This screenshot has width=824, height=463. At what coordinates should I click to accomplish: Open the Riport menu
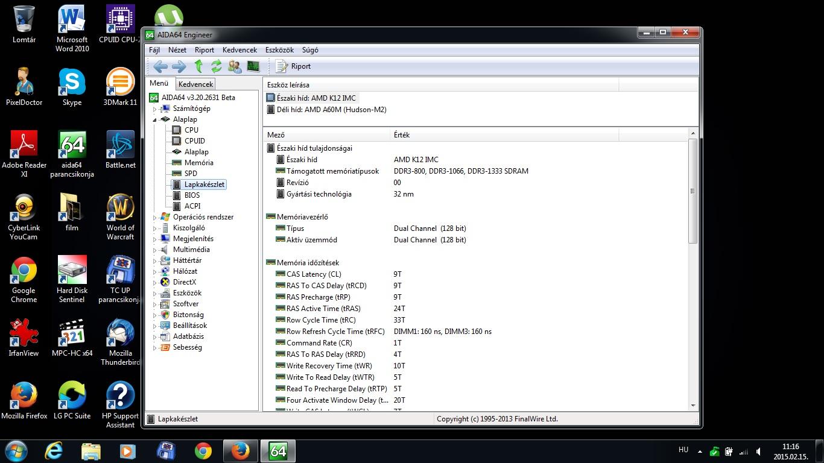coord(204,50)
